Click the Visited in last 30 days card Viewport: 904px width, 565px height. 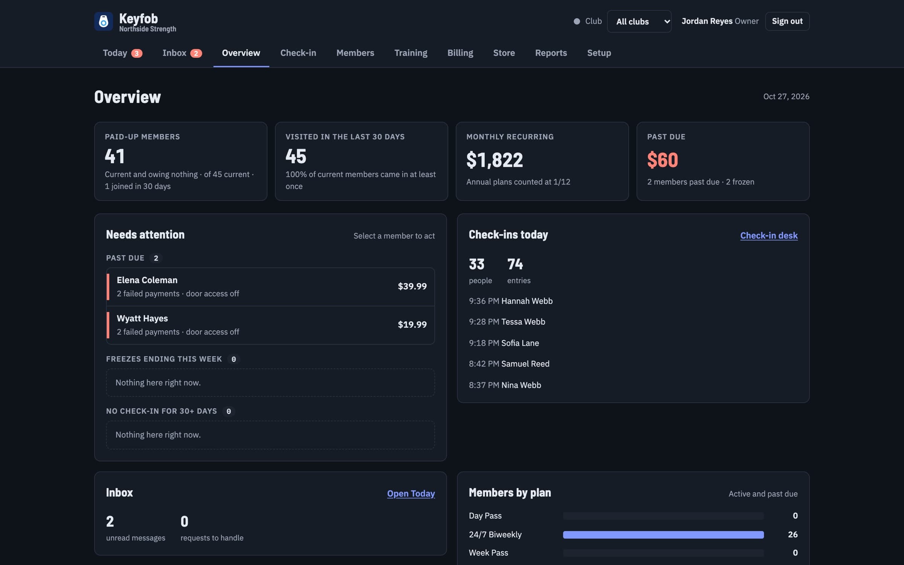coord(361,161)
